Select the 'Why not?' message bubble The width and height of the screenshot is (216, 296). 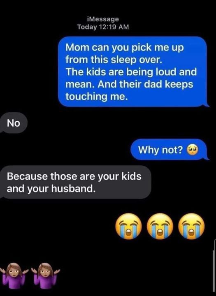pos(170,150)
